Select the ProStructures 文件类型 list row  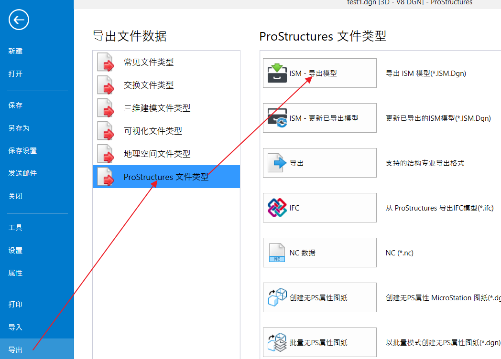tap(166, 177)
